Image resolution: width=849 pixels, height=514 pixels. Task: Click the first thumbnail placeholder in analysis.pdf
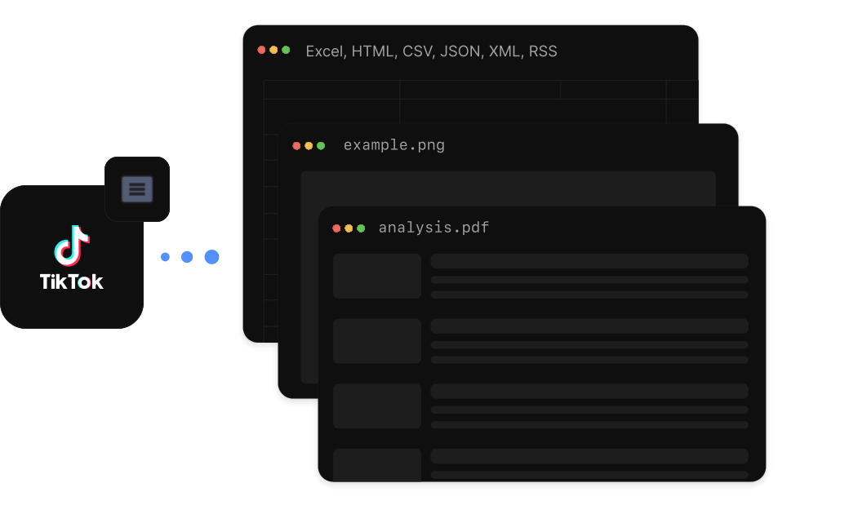(377, 276)
